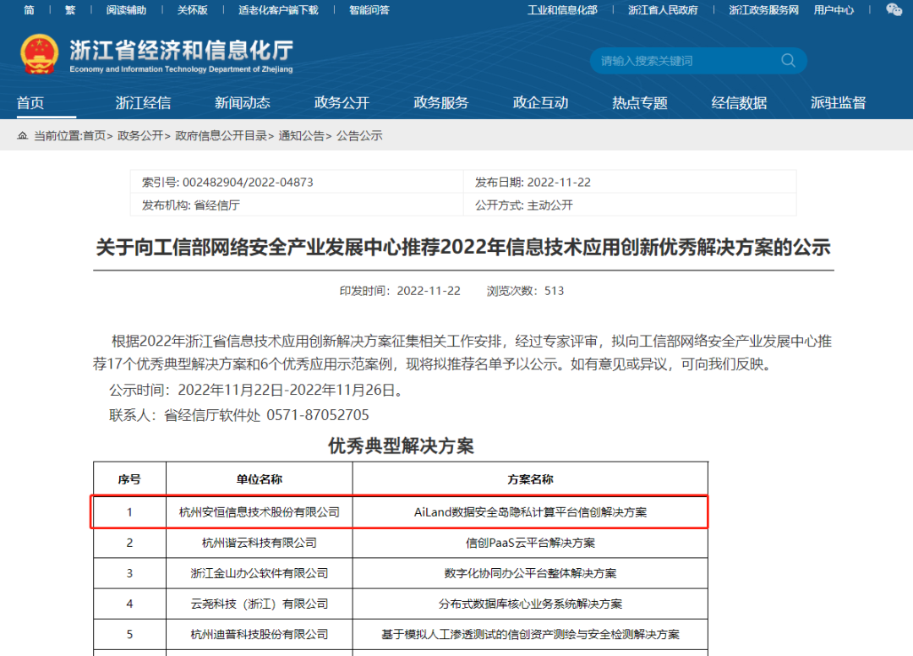Select the highlighted 杭州安恒信息技术 table row
This screenshot has width=913, height=656.
pyautogui.click(x=399, y=512)
